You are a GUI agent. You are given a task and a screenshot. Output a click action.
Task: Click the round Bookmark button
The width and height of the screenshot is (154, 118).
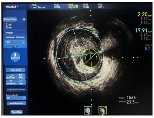(15, 57)
